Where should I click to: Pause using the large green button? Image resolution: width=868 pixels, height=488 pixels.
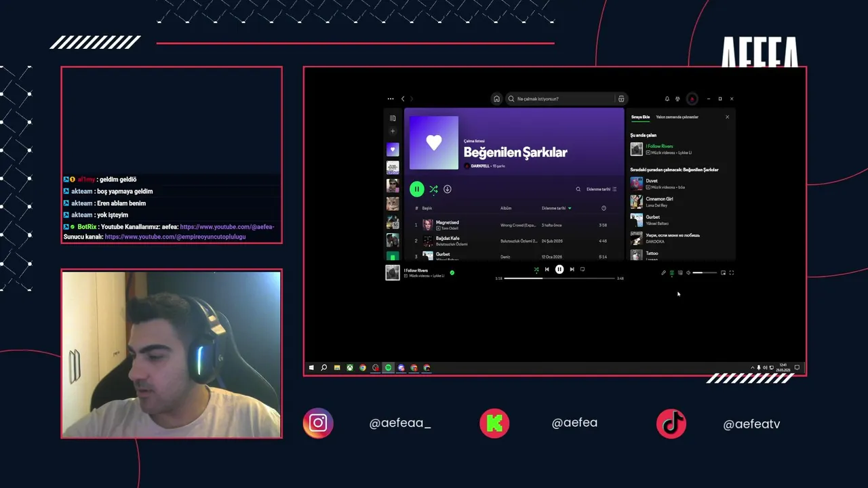pyautogui.click(x=417, y=190)
